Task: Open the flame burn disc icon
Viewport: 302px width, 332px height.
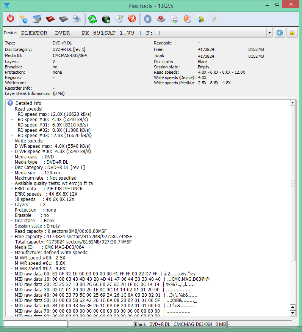Action: tap(187, 19)
